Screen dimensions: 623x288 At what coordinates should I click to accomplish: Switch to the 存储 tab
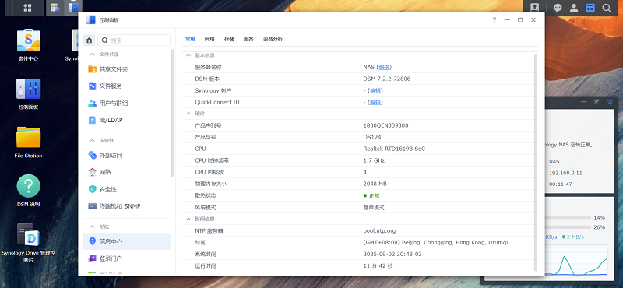click(229, 39)
